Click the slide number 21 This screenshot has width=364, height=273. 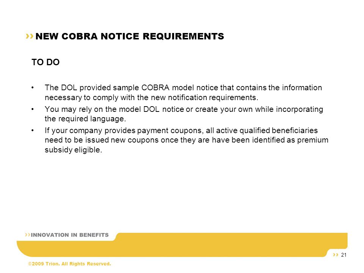(x=344, y=255)
